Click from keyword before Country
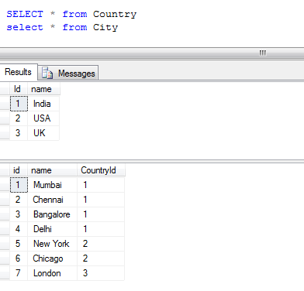The width and height of the screenshot is (304, 291). (74, 14)
